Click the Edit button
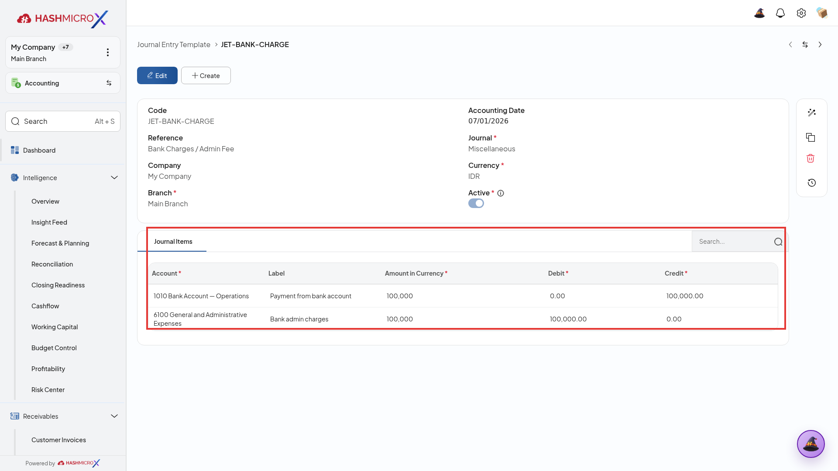838x471 pixels. (x=157, y=75)
